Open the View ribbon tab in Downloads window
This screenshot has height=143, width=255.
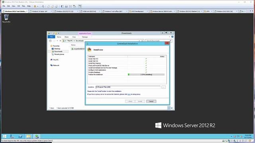tap(74, 37)
